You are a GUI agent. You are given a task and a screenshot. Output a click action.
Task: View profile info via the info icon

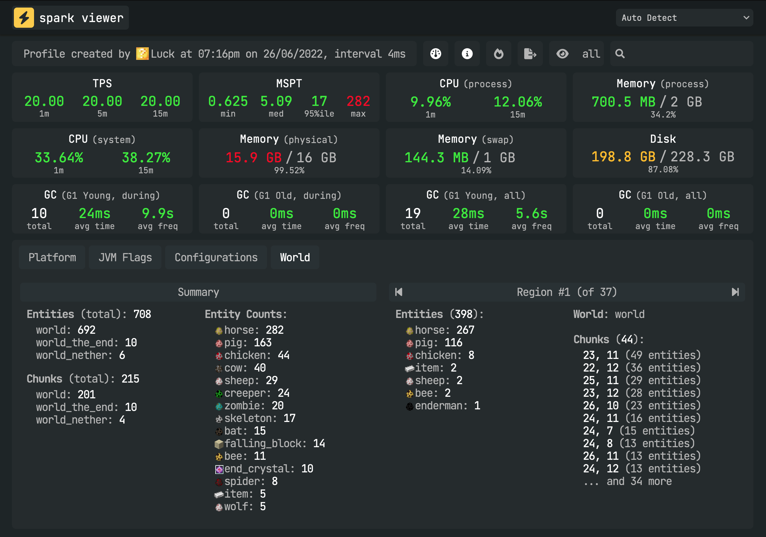pos(467,53)
